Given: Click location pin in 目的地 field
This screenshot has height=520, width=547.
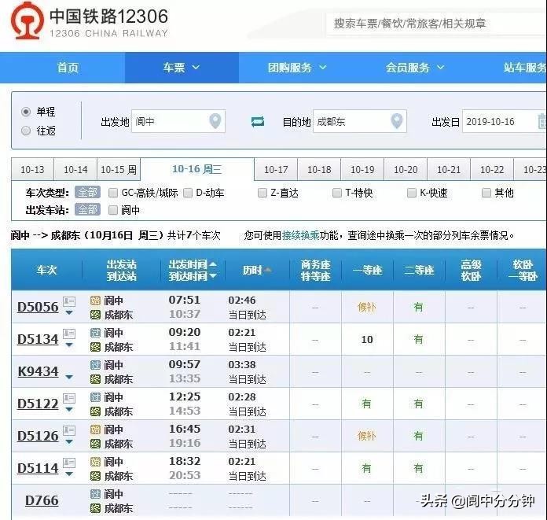Looking at the screenshot, I should tap(397, 121).
